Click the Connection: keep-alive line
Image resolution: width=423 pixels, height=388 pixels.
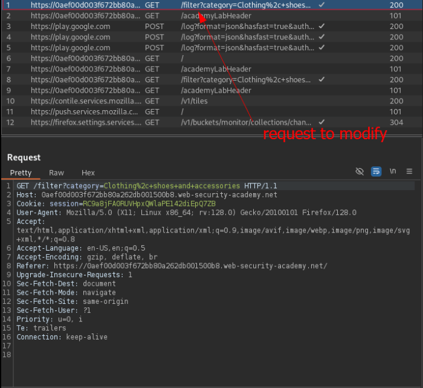[62, 337]
